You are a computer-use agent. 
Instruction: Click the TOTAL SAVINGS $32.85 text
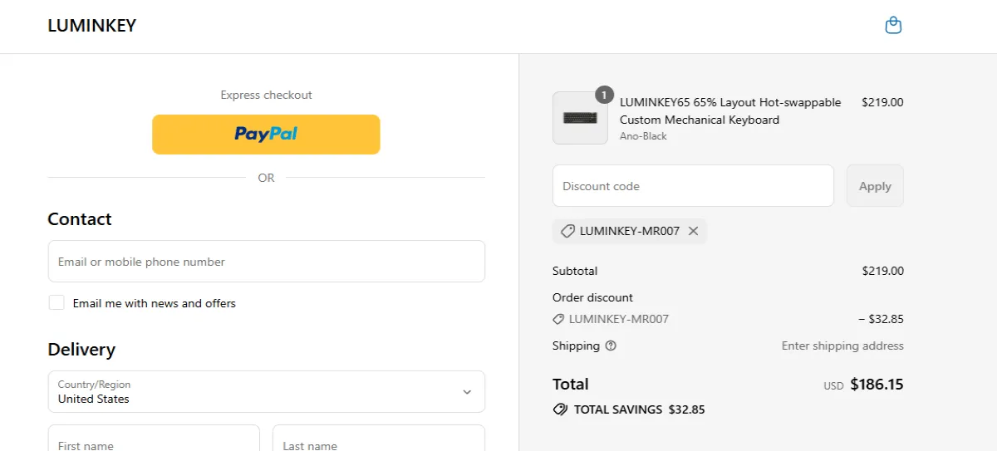tap(639, 409)
